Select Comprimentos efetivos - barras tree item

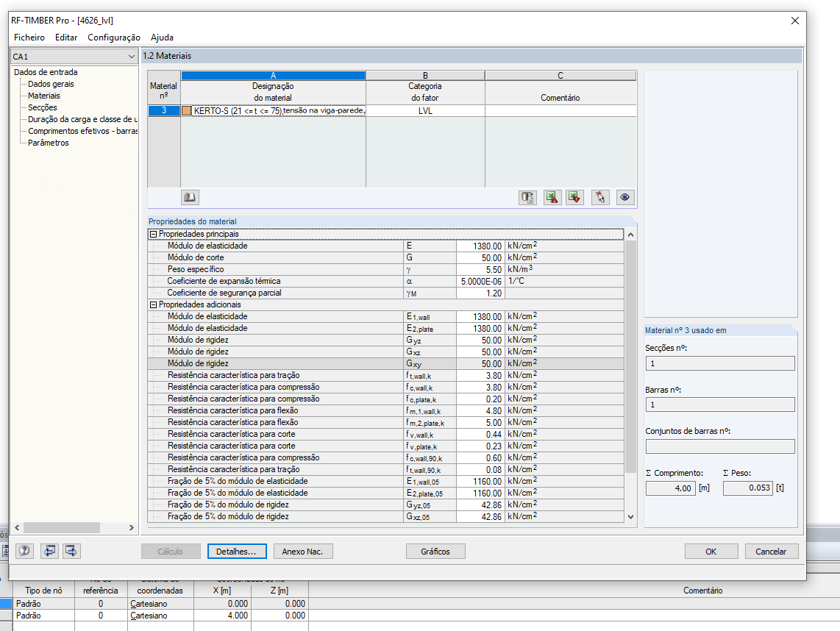[x=82, y=131]
